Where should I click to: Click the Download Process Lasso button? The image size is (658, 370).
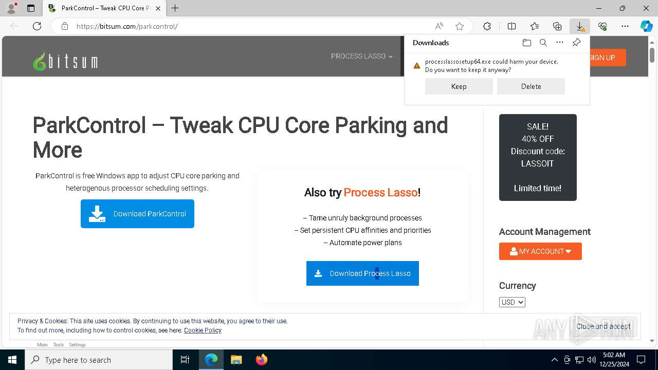(362, 273)
